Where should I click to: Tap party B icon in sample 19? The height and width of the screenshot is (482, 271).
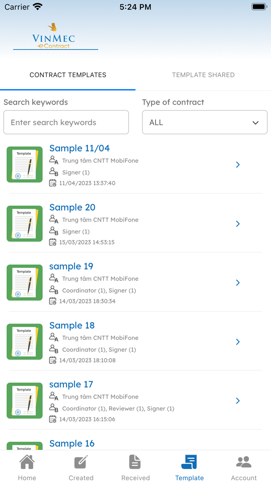53,290
